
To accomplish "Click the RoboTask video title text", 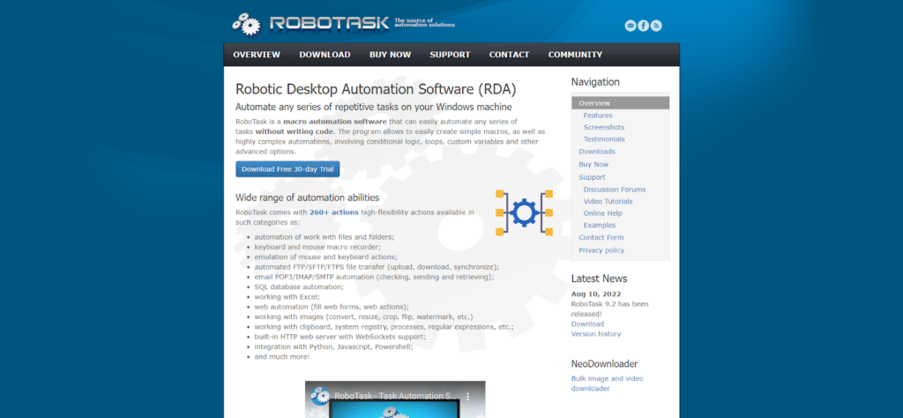I will point(395,397).
